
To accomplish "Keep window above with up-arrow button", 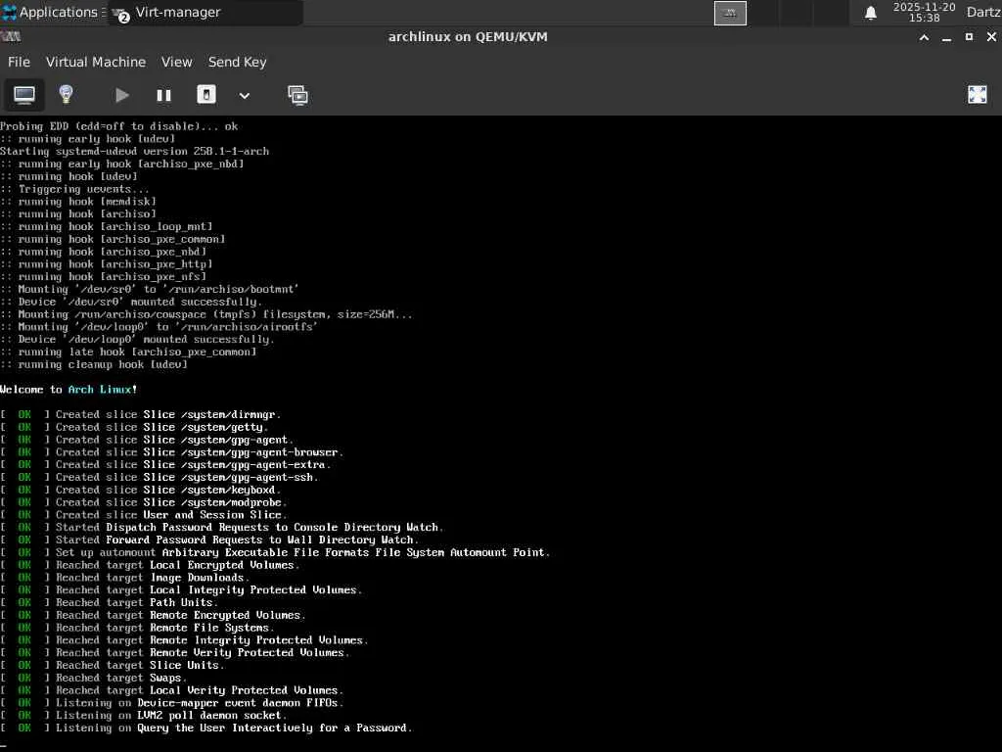I will click(924, 37).
